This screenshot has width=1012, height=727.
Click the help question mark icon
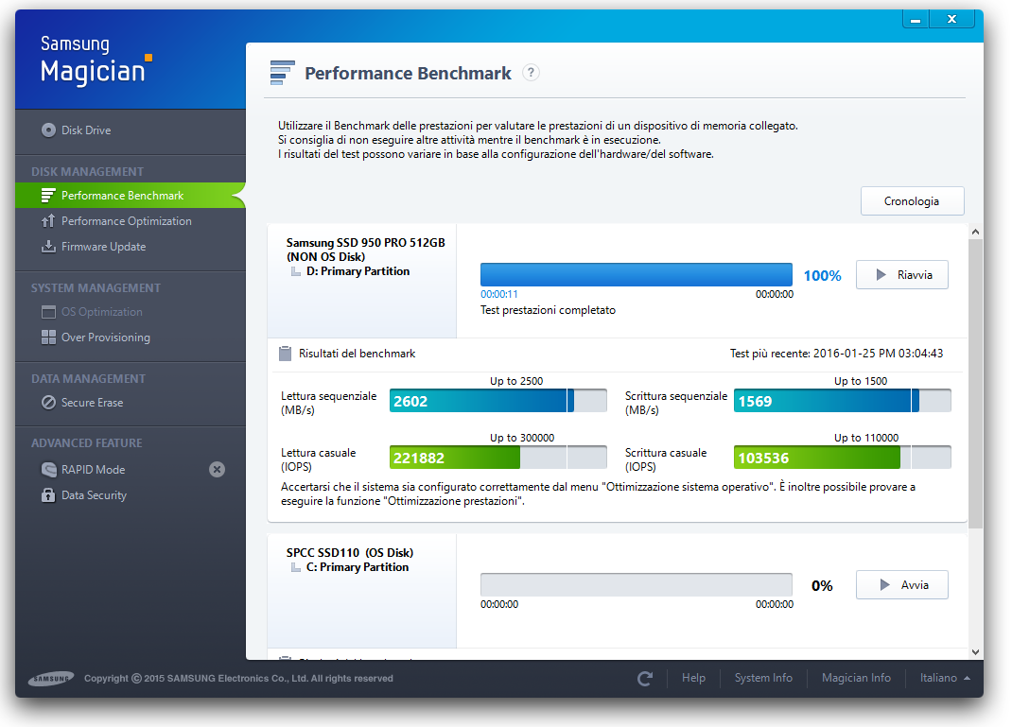click(x=531, y=72)
